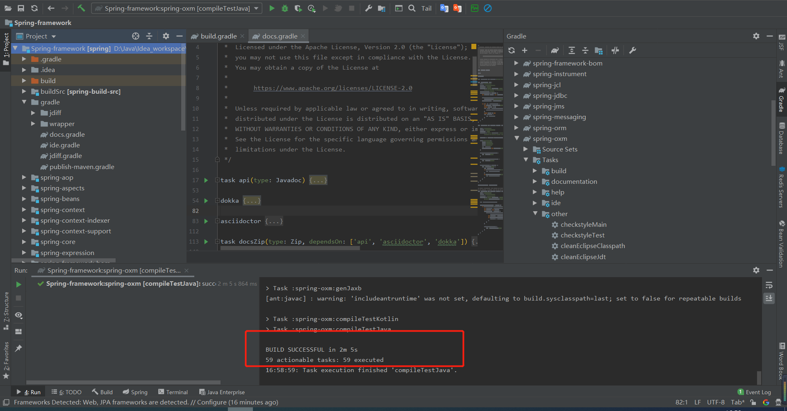Start debugging with the bug icon
The width and height of the screenshot is (787, 411).
point(285,8)
